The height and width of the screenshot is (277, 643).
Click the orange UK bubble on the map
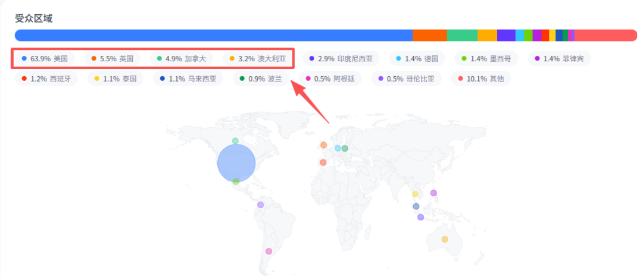click(323, 145)
